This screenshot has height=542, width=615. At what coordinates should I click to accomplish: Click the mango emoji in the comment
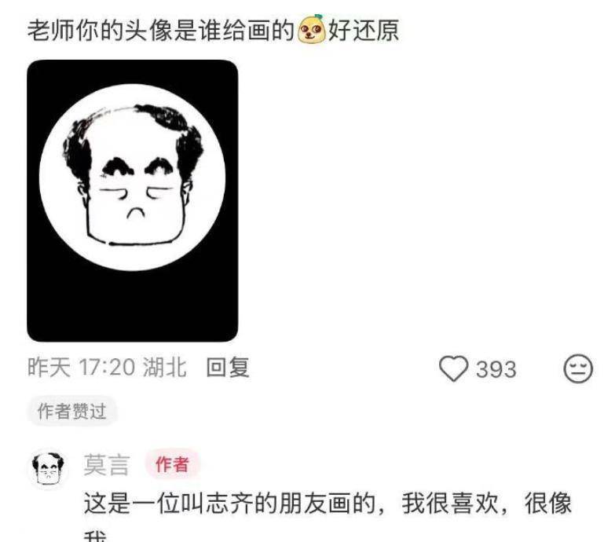pos(312,28)
